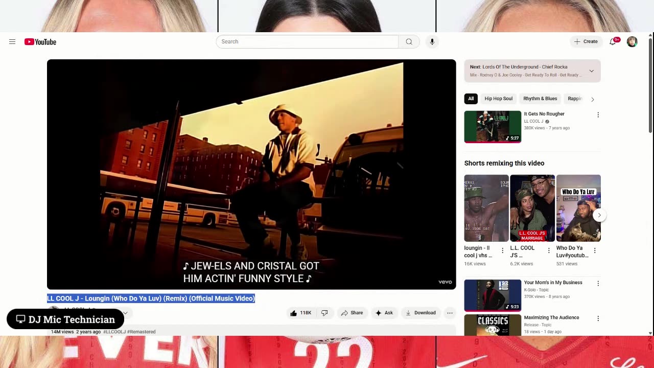Open the YouTube guide hamburger menu
The width and height of the screenshot is (654, 368).
pos(12,42)
